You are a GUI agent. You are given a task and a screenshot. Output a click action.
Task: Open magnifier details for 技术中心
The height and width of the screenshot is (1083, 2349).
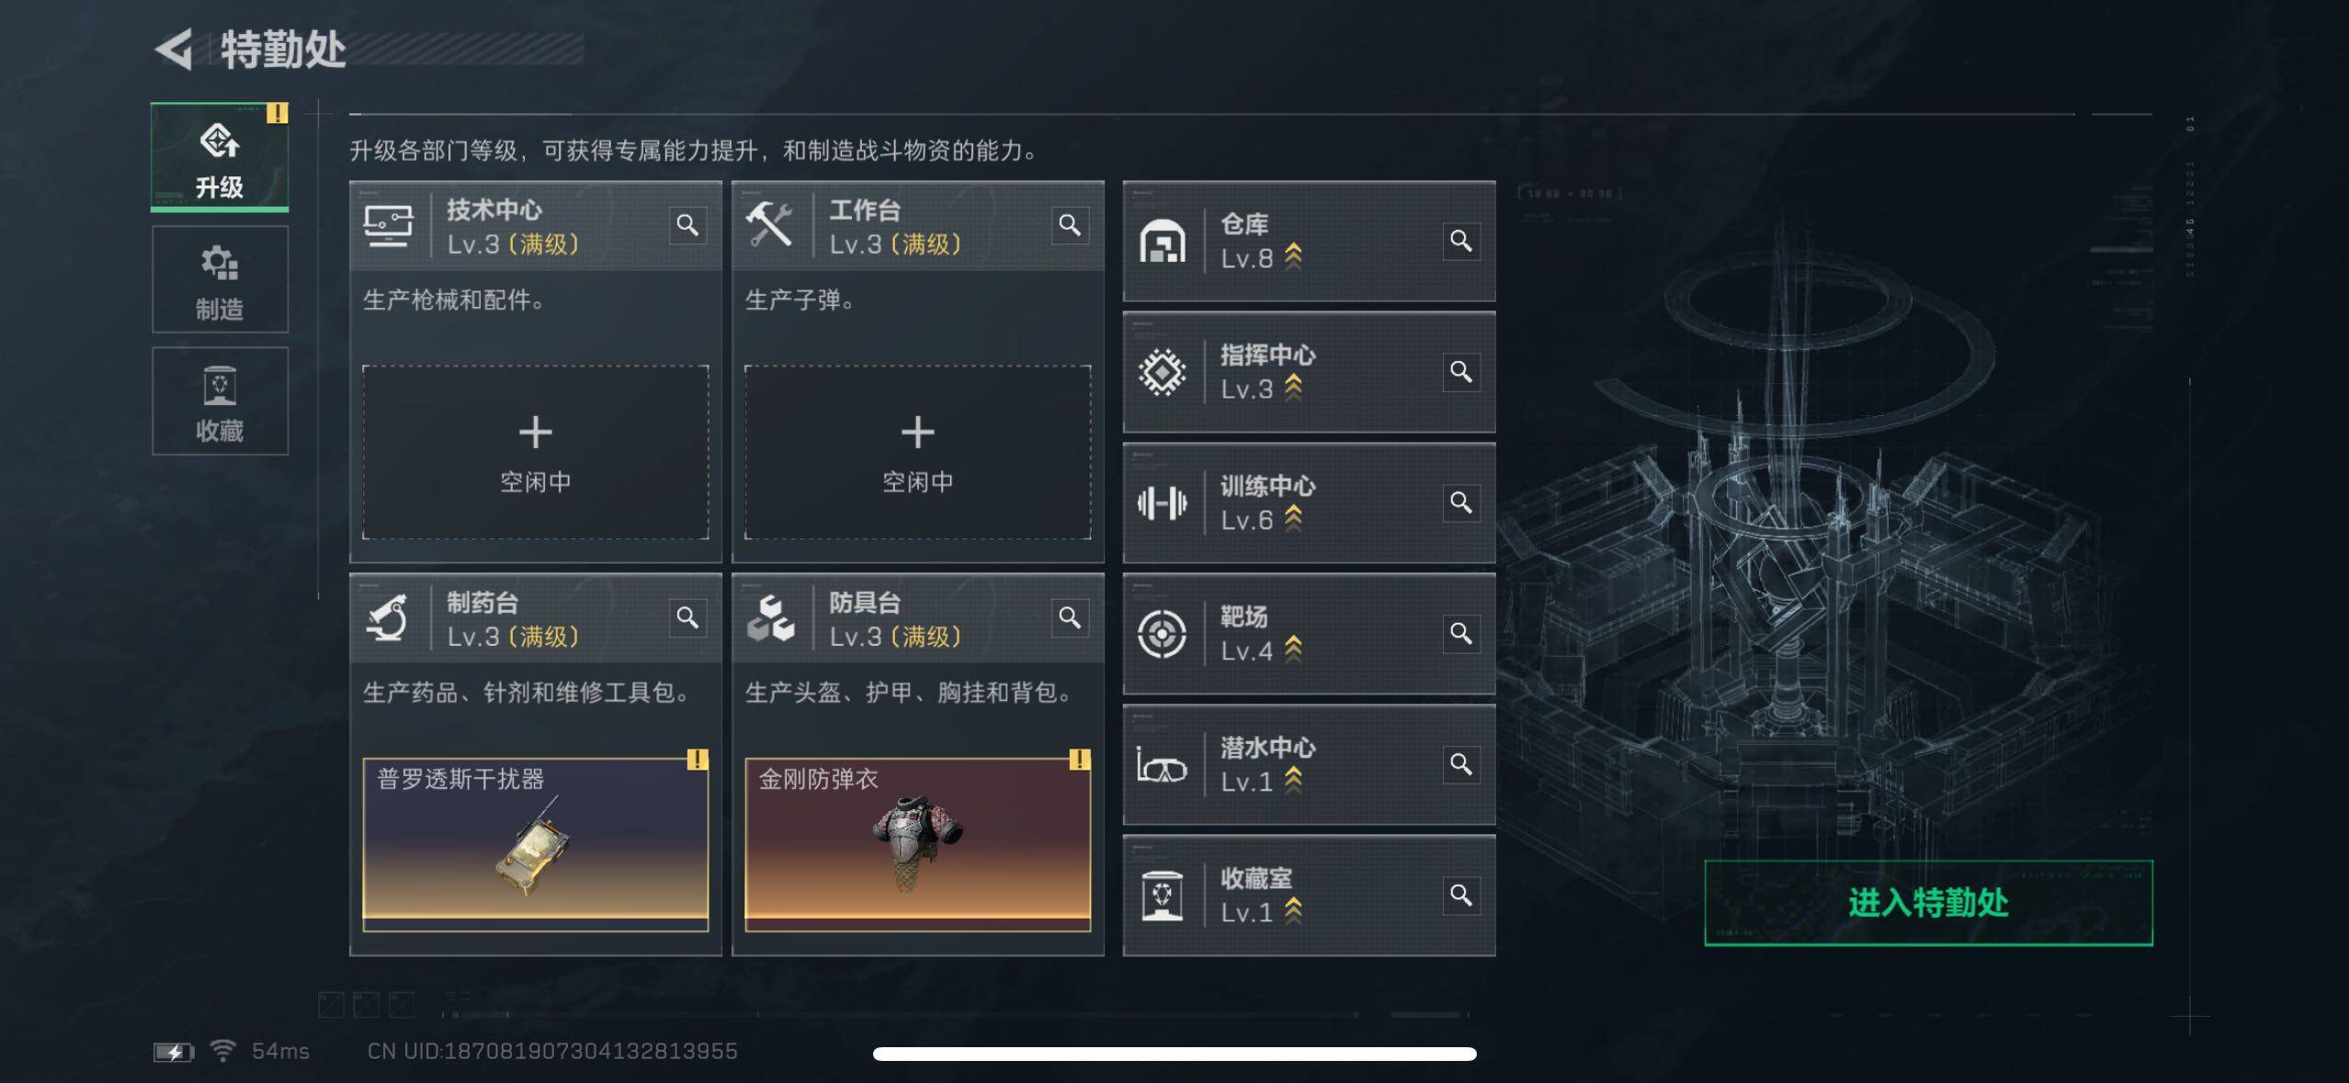[x=687, y=225]
